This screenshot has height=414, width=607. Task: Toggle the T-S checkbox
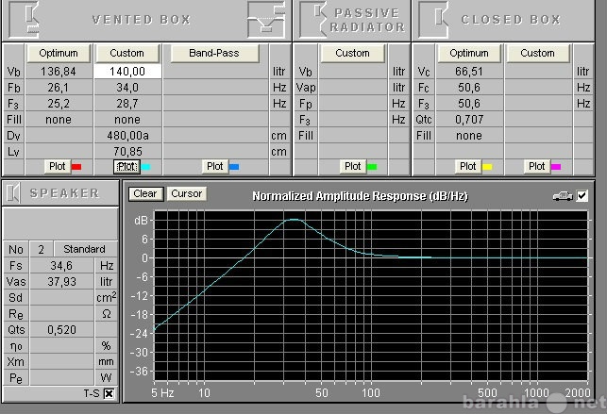click(x=110, y=393)
